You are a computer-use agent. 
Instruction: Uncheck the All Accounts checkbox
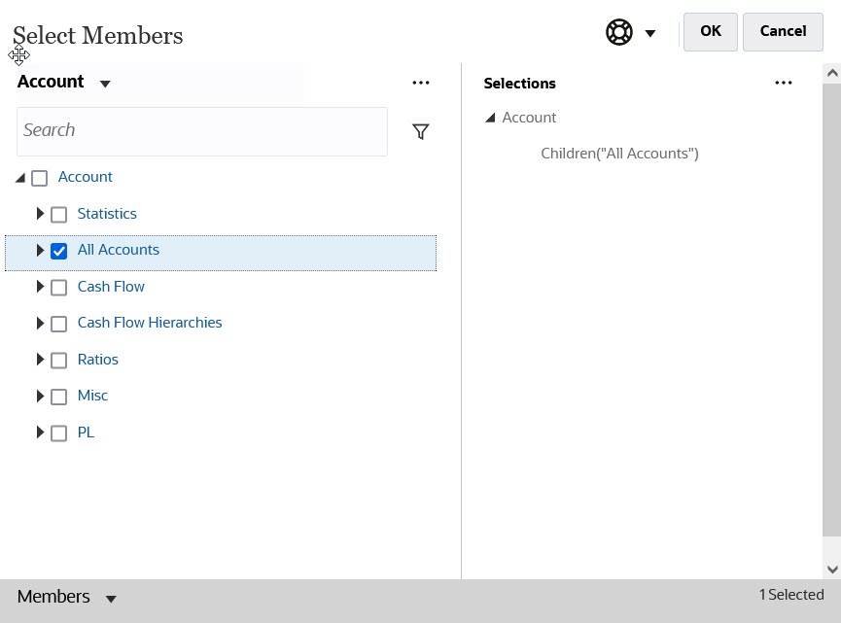click(58, 250)
